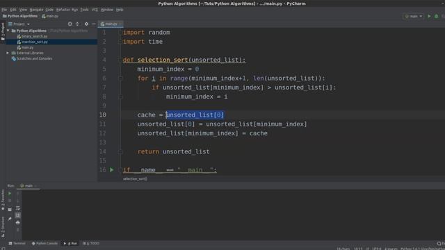The image size is (445, 250).
Task: Open the 6: TODO tool window
Action: tap(91, 244)
